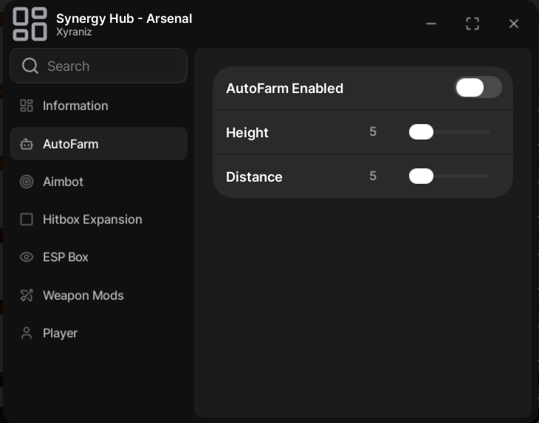Click the ESP Box eye icon

coord(27,257)
